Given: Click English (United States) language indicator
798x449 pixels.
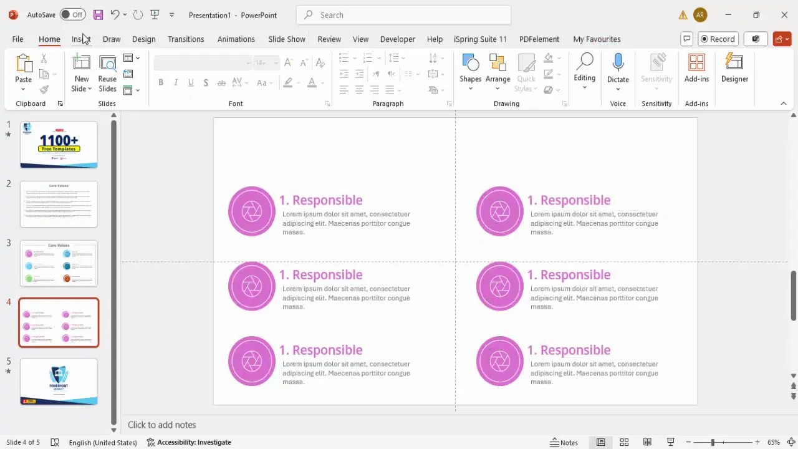Looking at the screenshot, I should tap(103, 442).
